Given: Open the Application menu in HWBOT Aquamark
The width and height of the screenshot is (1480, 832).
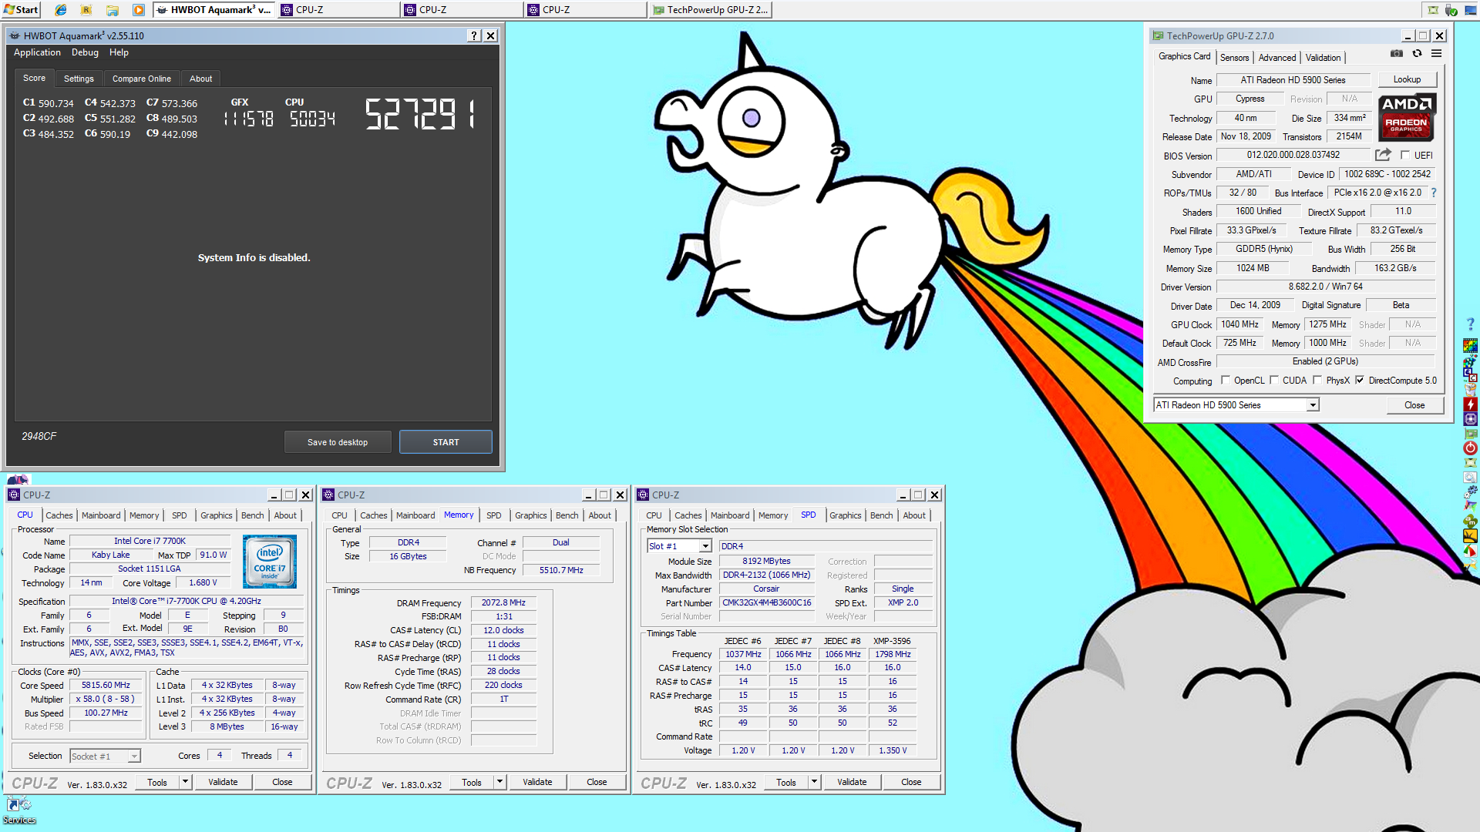Looking at the screenshot, I should [x=37, y=52].
